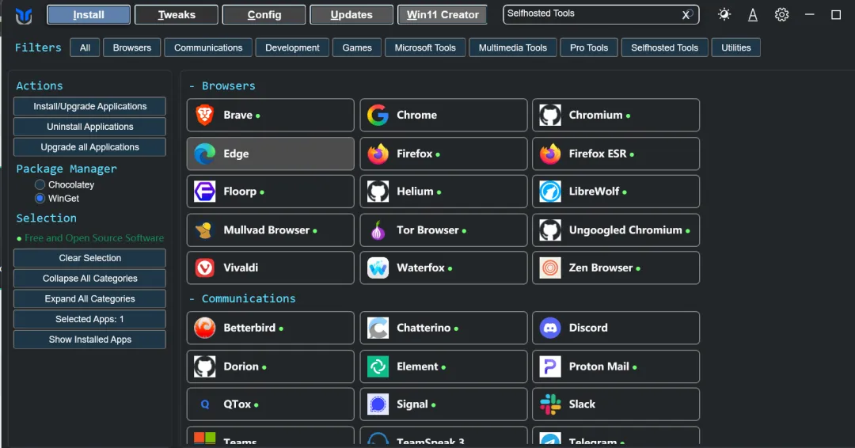
Task: Click the Discord icon
Action: click(550, 328)
